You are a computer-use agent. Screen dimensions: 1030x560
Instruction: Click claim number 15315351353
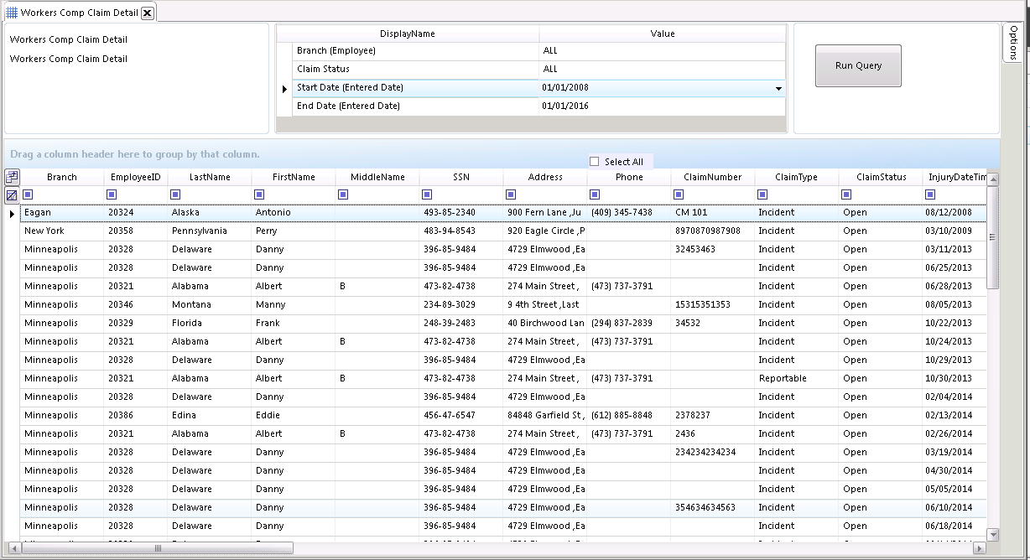tap(713, 305)
